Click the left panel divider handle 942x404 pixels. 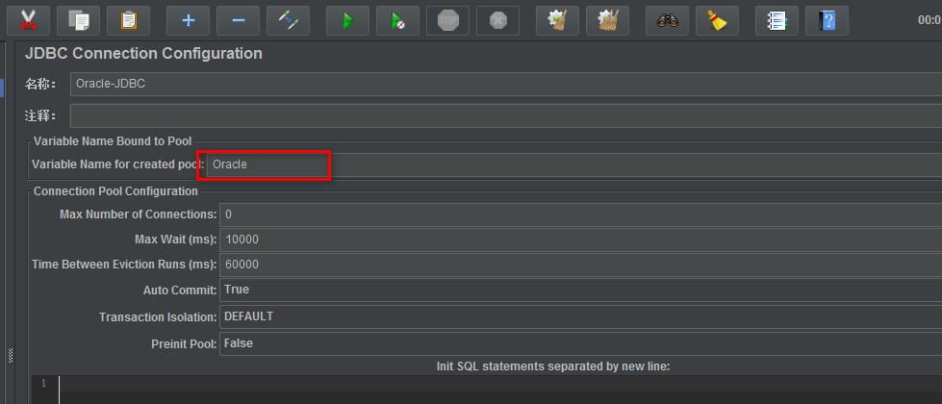(x=11, y=355)
